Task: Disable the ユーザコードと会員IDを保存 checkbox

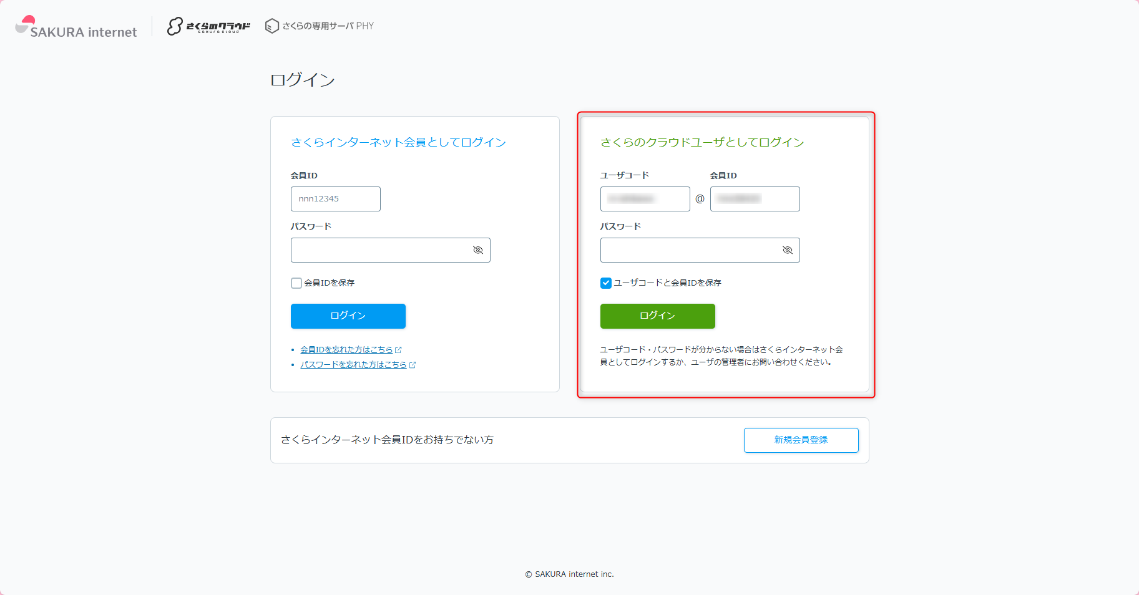Action: (x=605, y=283)
